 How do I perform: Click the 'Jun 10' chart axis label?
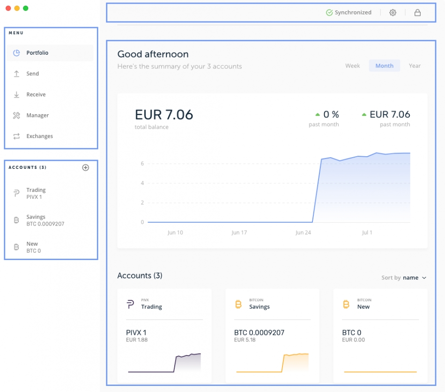pyautogui.click(x=175, y=232)
